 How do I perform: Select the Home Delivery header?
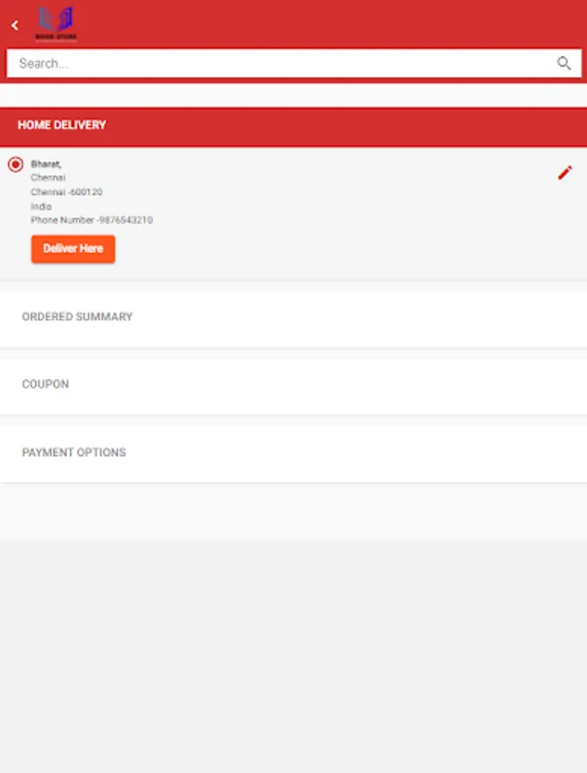tap(293, 127)
